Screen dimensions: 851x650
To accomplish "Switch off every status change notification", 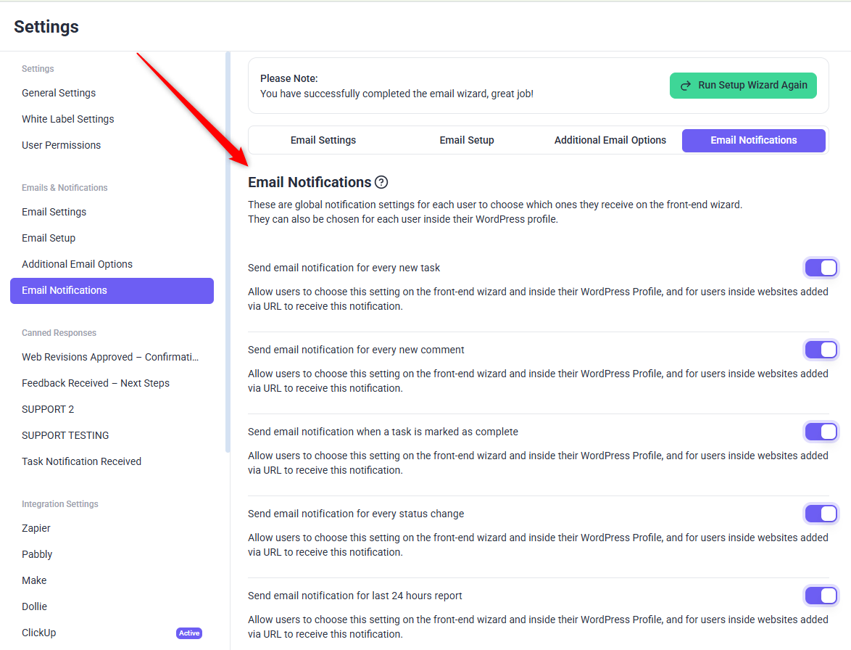I will [821, 514].
